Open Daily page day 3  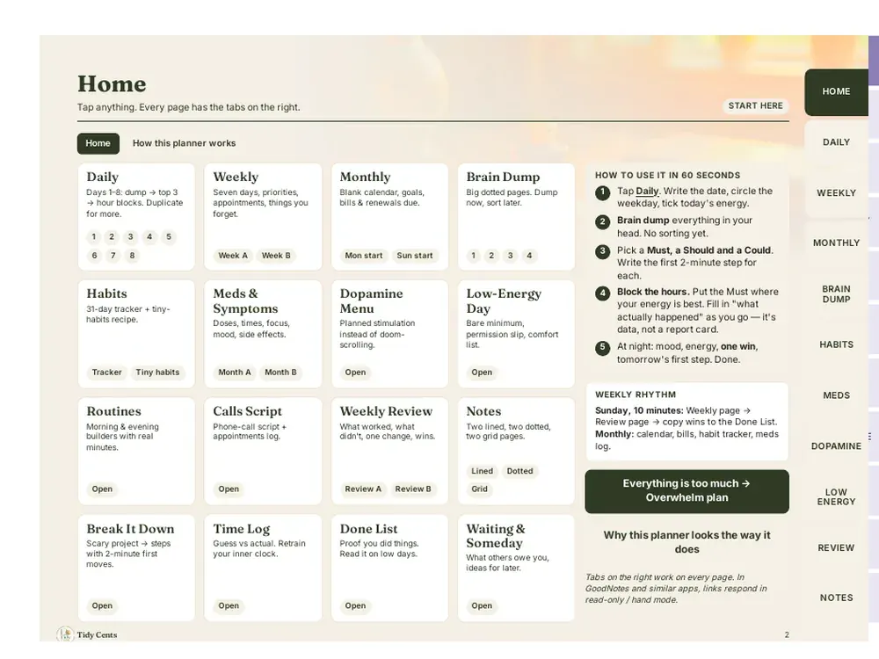[131, 237]
